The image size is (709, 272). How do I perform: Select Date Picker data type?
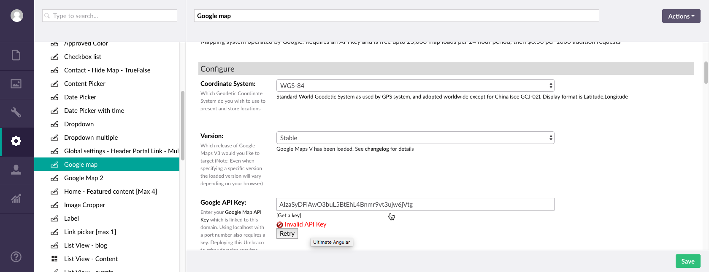80,97
